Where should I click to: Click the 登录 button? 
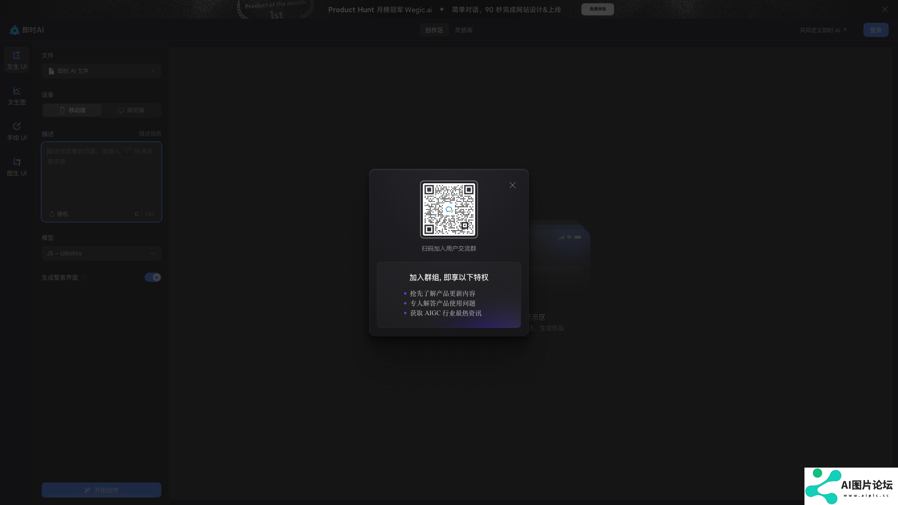pos(876,30)
